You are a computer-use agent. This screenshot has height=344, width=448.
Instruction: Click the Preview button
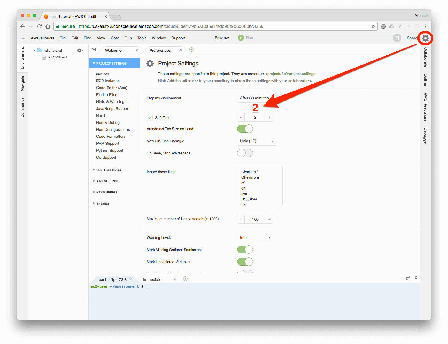[222, 38]
